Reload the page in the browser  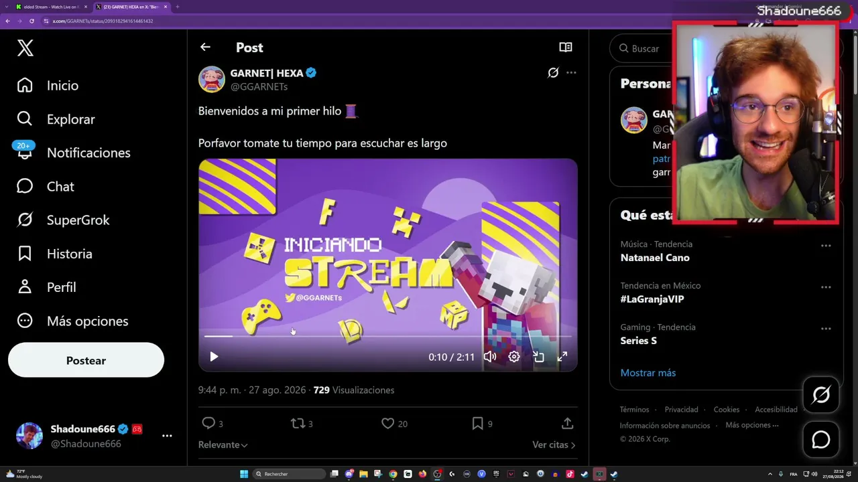point(32,21)
